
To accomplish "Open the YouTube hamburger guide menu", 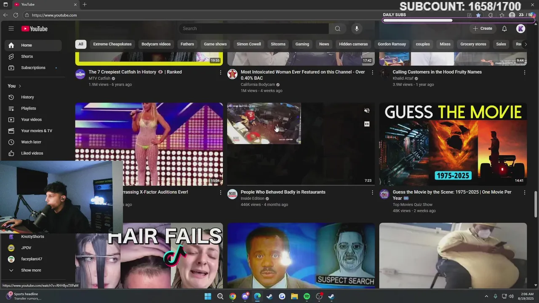I will coord(11,29).
